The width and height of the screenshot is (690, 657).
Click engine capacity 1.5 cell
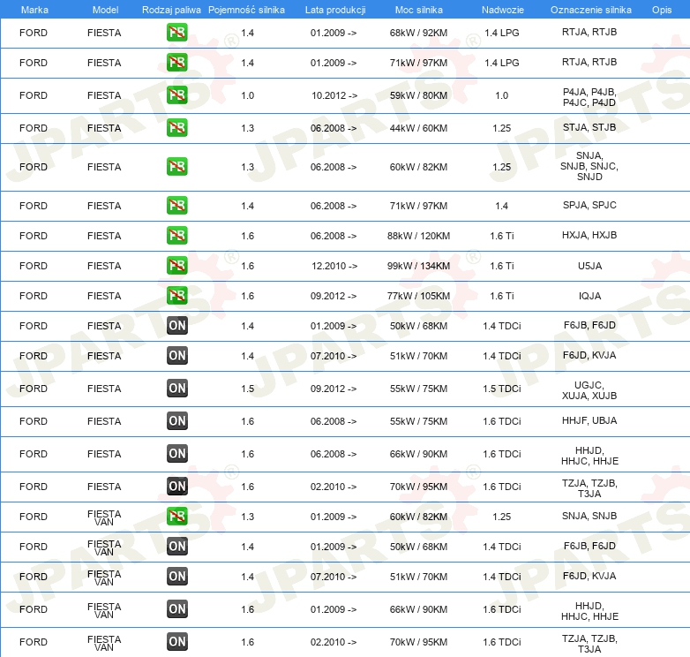coord(247,389)
